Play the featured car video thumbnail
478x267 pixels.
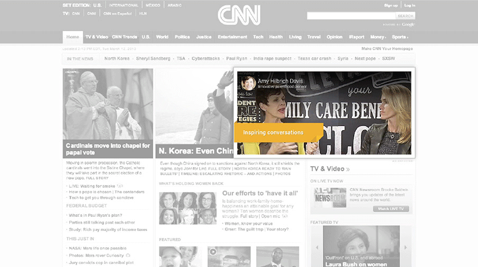click(229, 256)
